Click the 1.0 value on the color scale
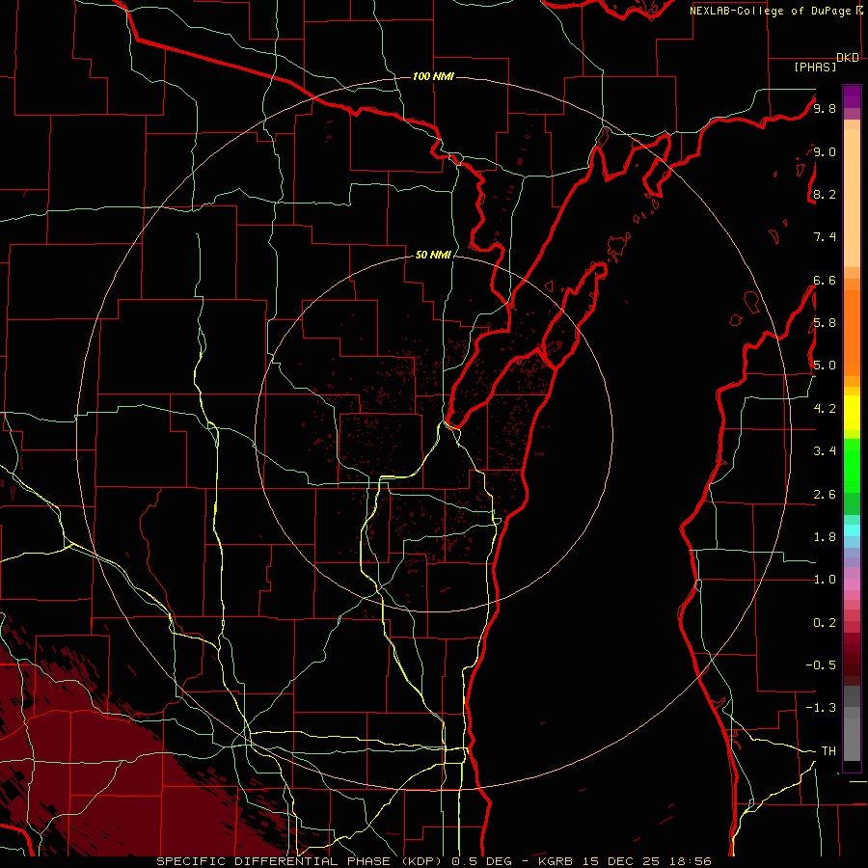 (x=825, y=580)
